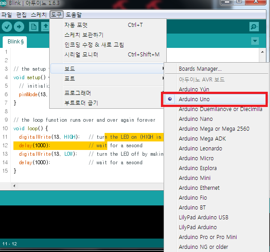The width and height of the screenshot is (270, 252).
Task: Open the 스케치 menu
Action: (x=39, y=15)
